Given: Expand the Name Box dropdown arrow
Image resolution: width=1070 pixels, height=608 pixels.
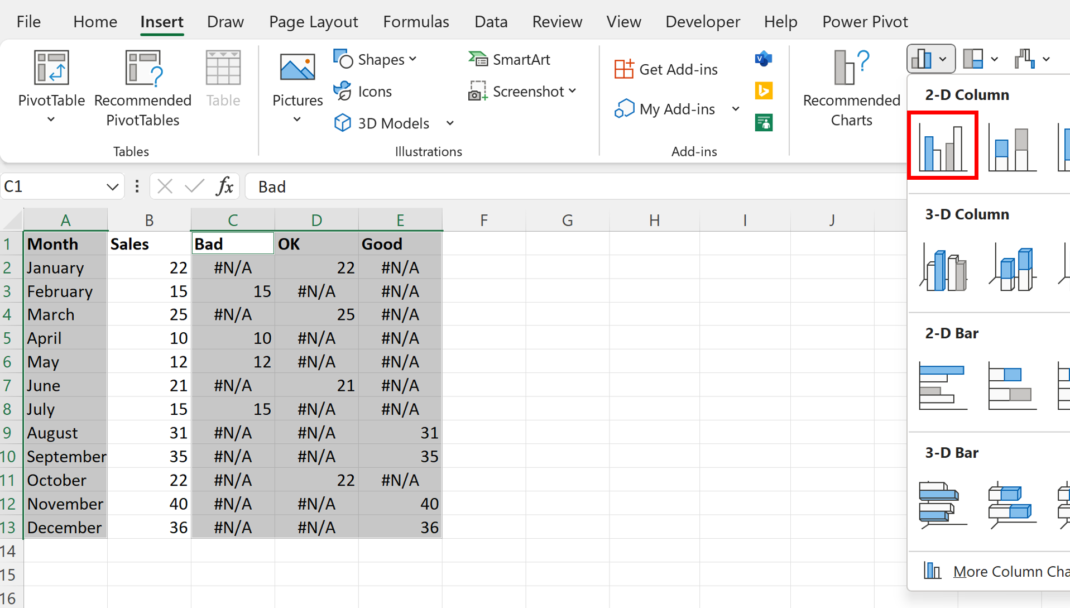Looking at the screenshot, I should [x=112, y=187].
